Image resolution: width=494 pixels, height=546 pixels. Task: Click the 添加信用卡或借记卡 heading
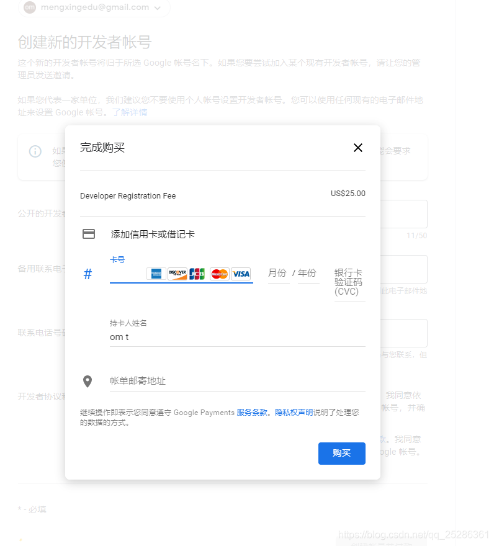click(153, 235)
